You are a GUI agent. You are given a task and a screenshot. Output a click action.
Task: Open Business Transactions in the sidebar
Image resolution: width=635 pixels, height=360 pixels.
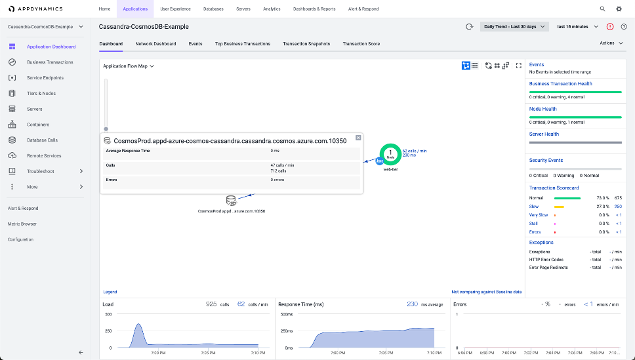pyautogui.click(x=50, y=62)
